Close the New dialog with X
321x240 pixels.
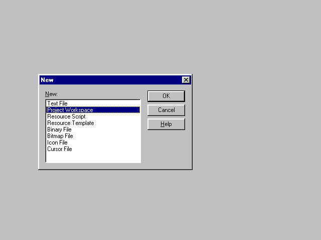186,80
